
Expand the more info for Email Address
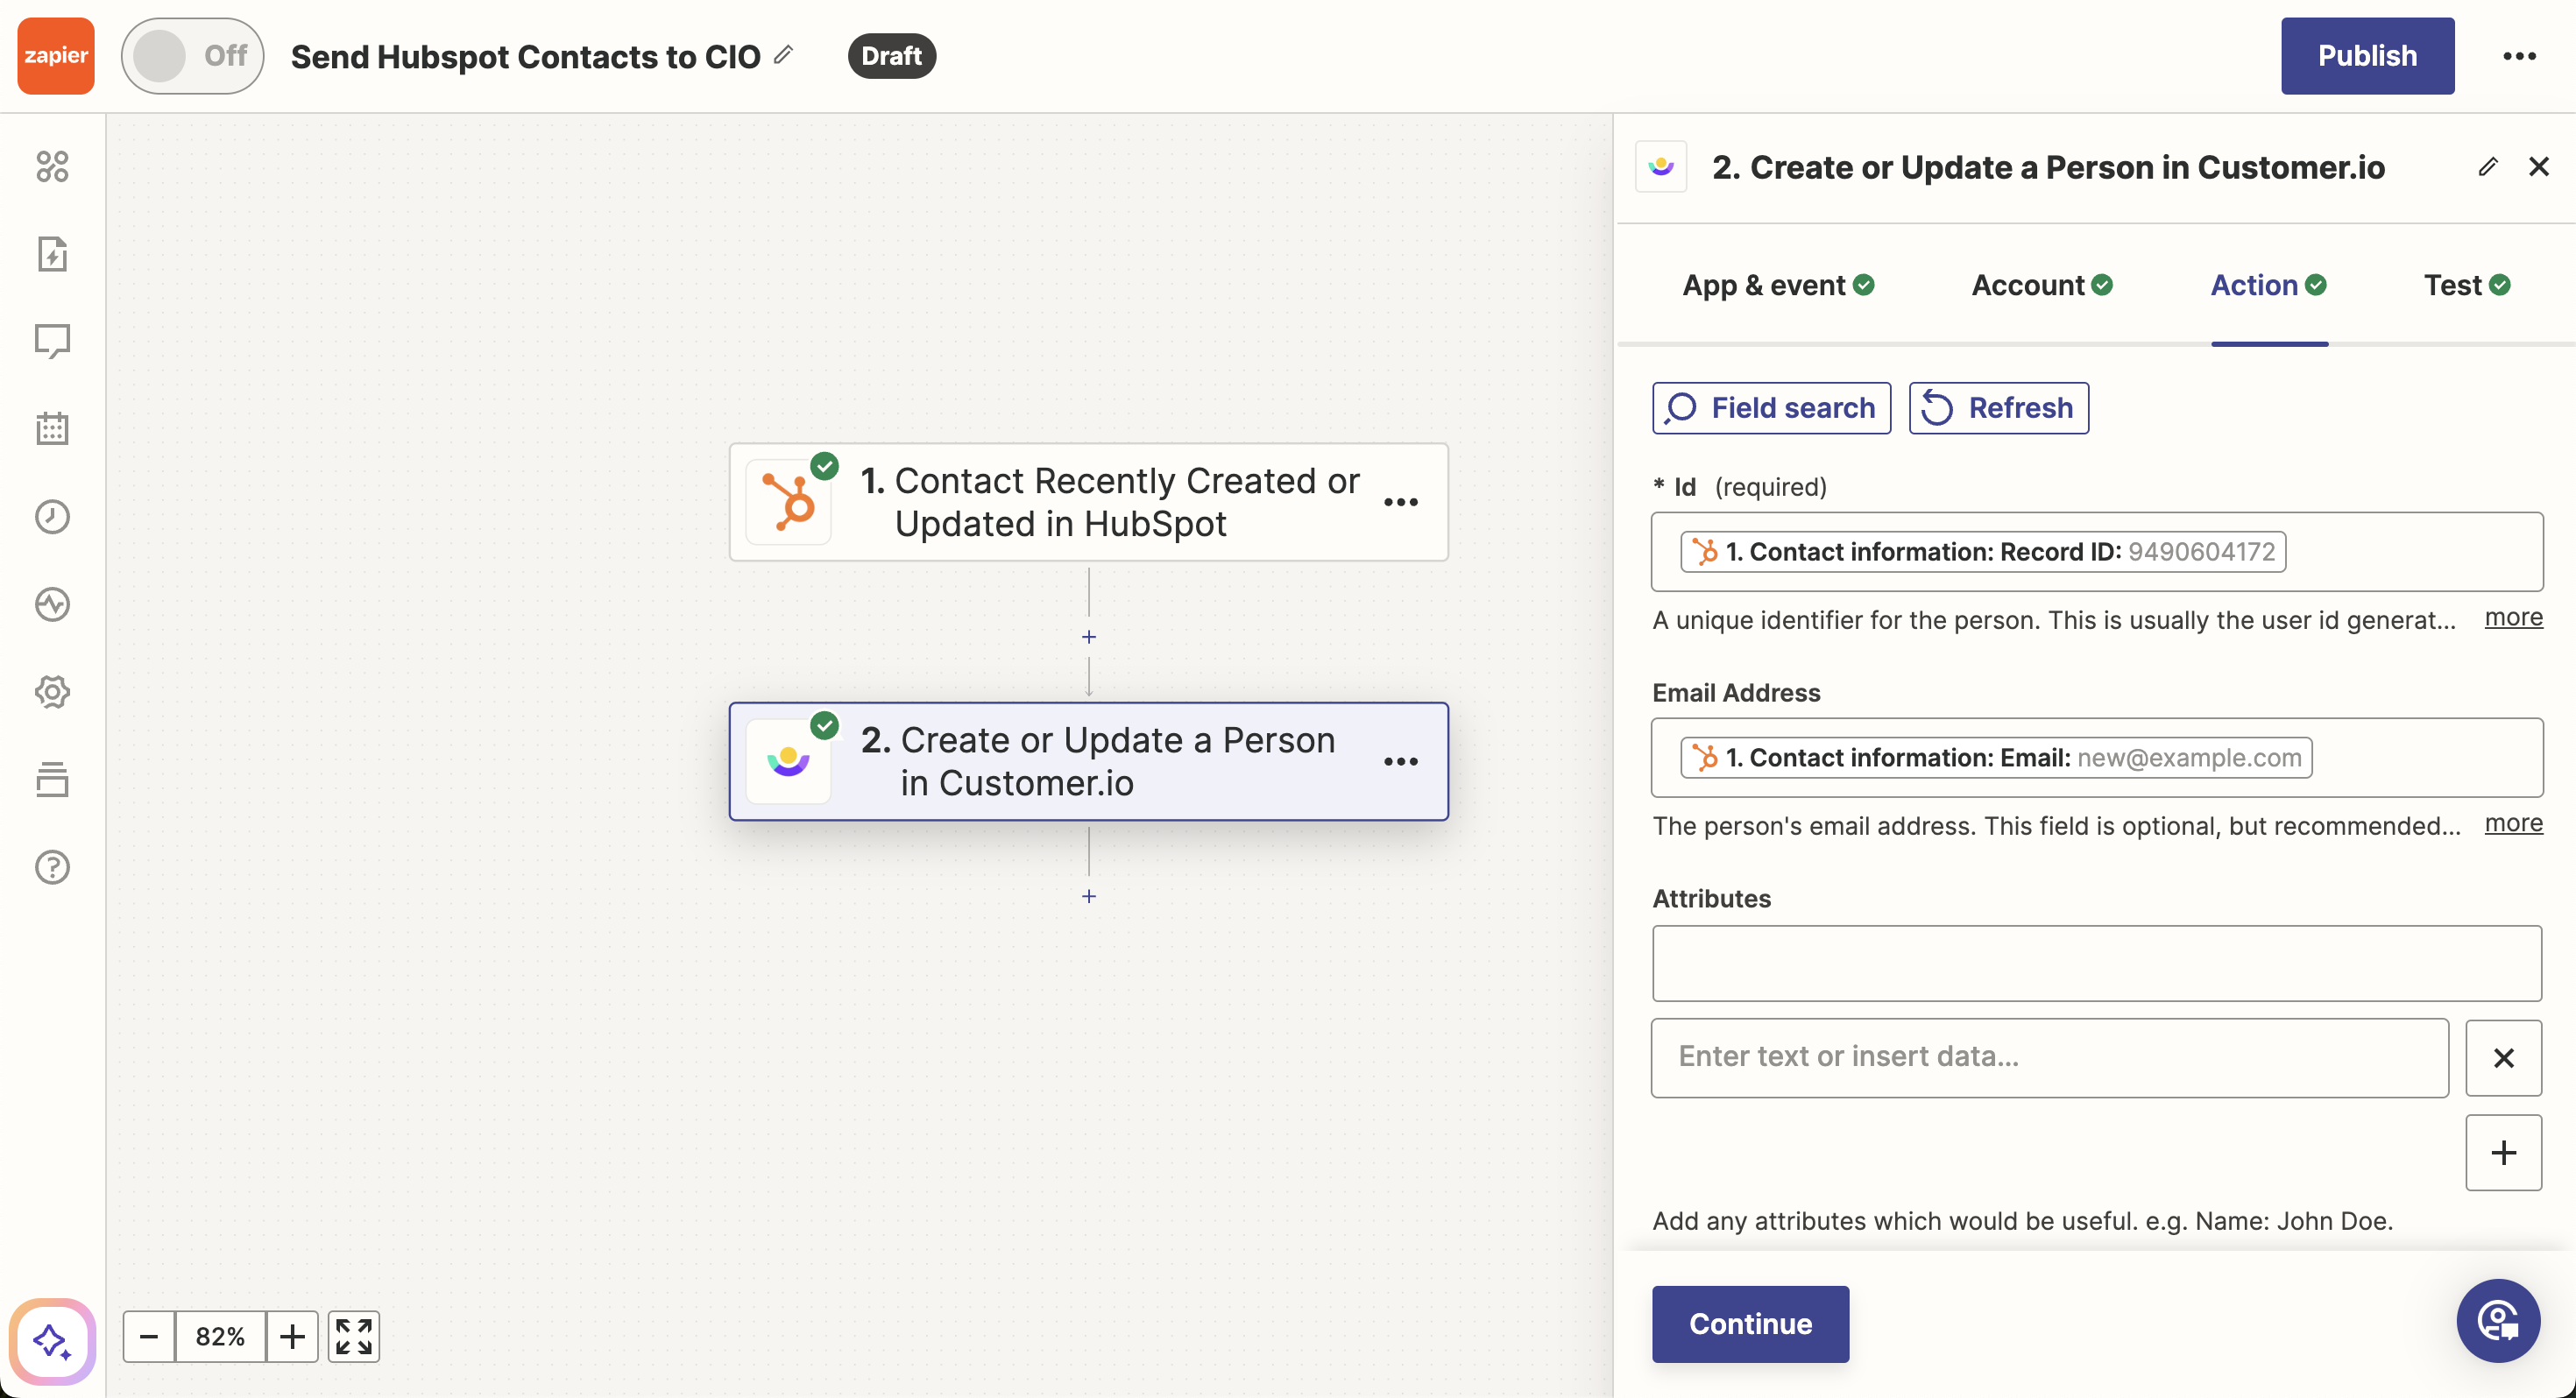(2516, 823)
